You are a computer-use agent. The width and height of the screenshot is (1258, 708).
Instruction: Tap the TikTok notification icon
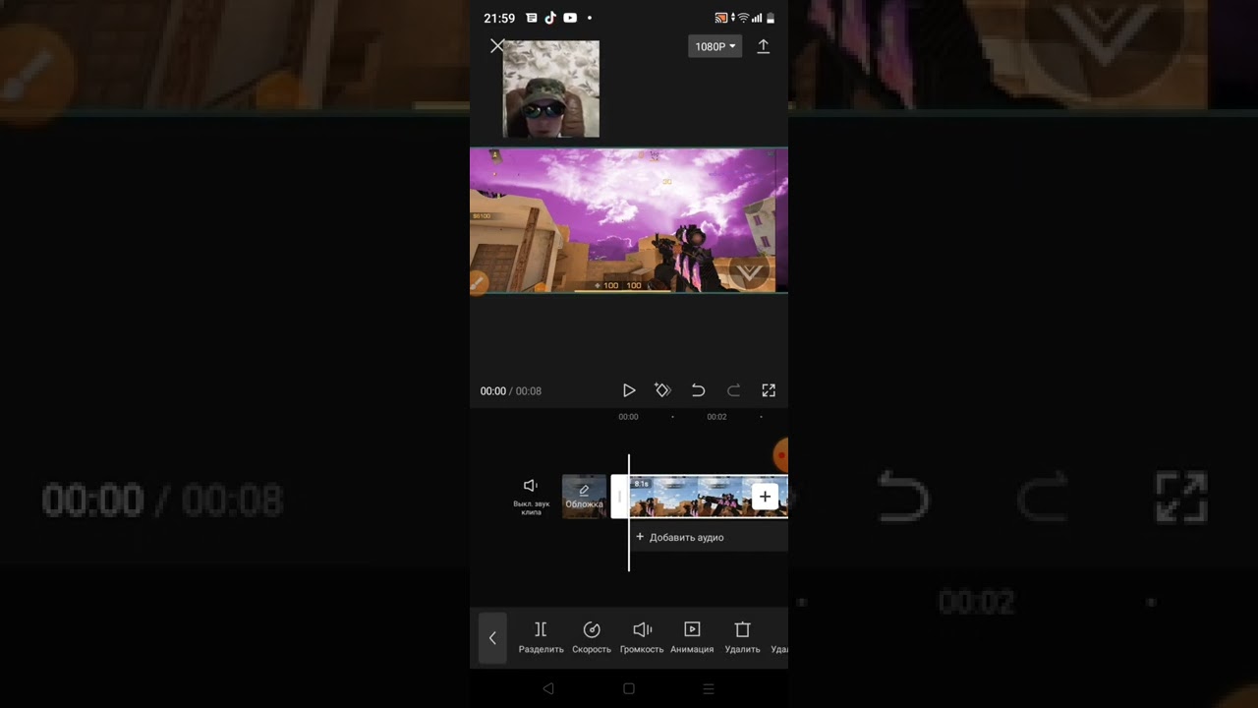pyautogui.click(x=550, y=18)
